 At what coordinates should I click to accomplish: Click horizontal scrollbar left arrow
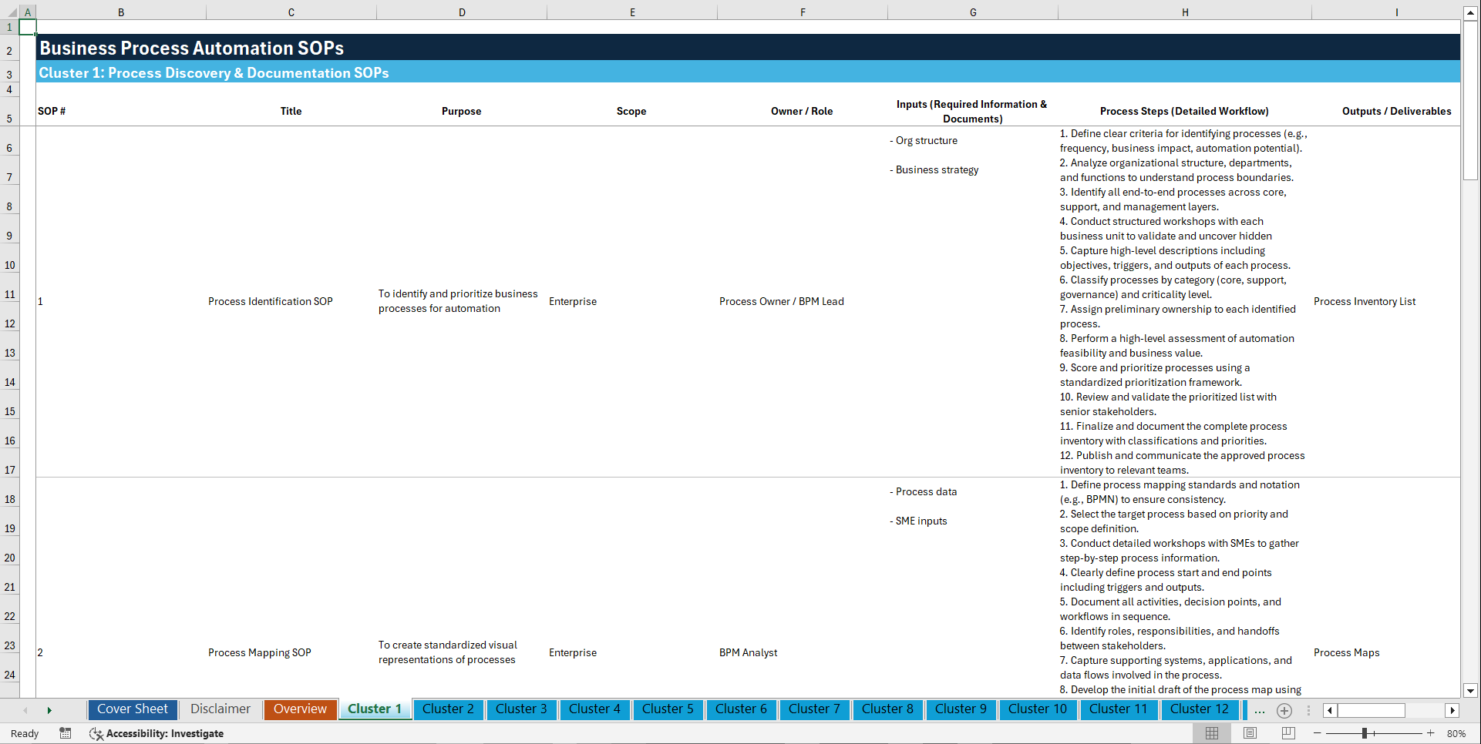(1330, 710)
